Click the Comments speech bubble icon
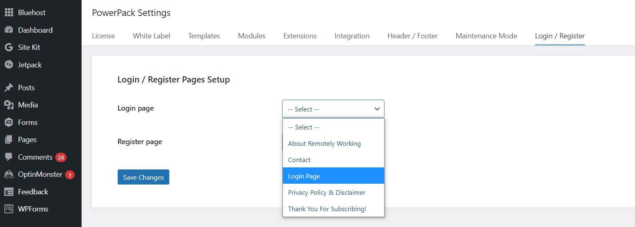Image resolution: width=635 pixels, height=227 pixels. (x=9, y=157)
